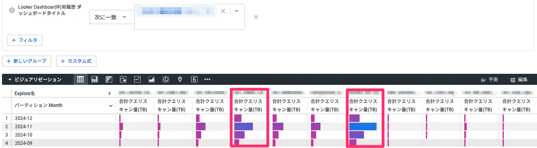Select the Area chart visualization icon
The image size is (537, 148).
point(151,79)
